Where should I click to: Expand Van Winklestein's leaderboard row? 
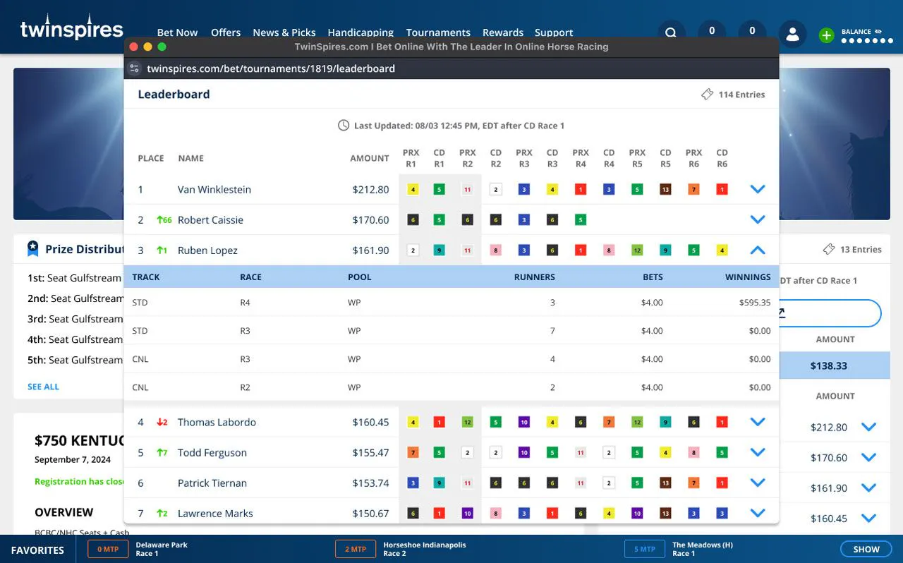(757, 189)
